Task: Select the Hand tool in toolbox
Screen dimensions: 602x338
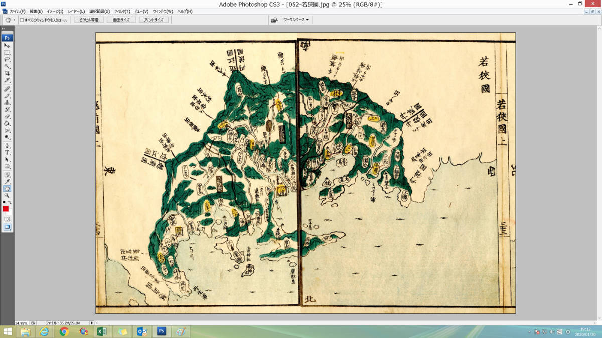Action: coord(7,189)
